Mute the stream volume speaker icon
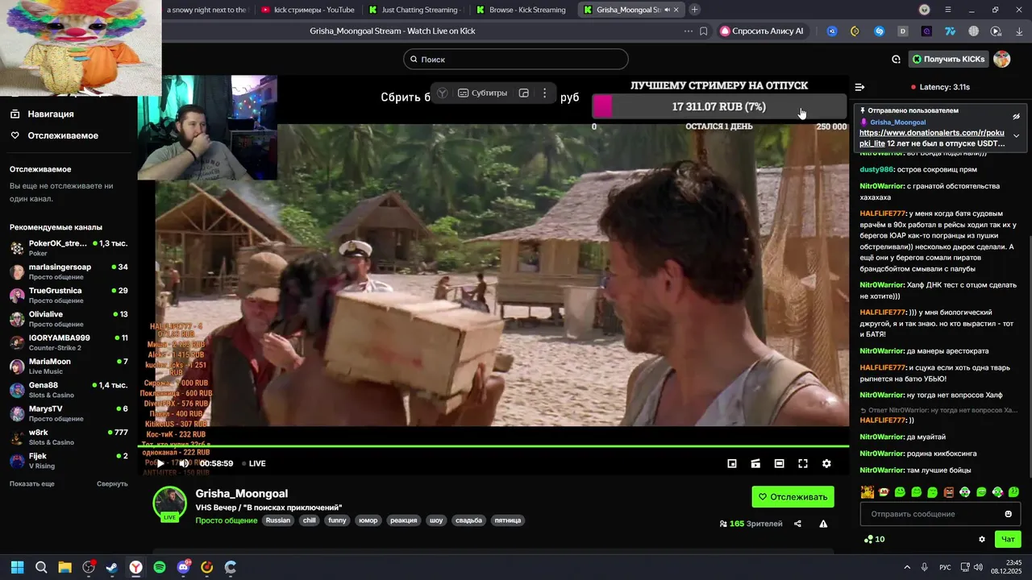This screenshot has width=1032, height=580. tap(184, 463)
